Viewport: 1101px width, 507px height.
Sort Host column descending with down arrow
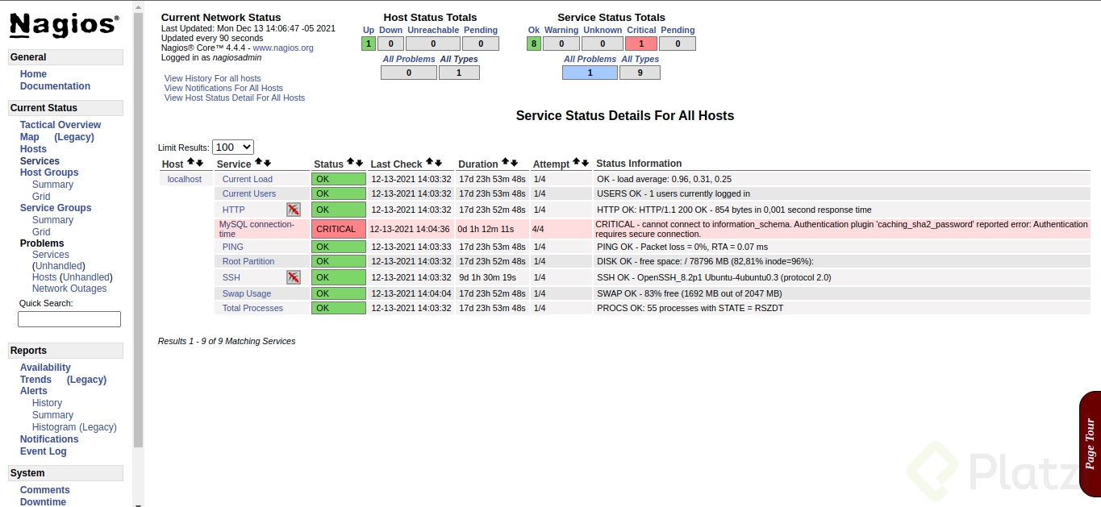tap(200, 163)
